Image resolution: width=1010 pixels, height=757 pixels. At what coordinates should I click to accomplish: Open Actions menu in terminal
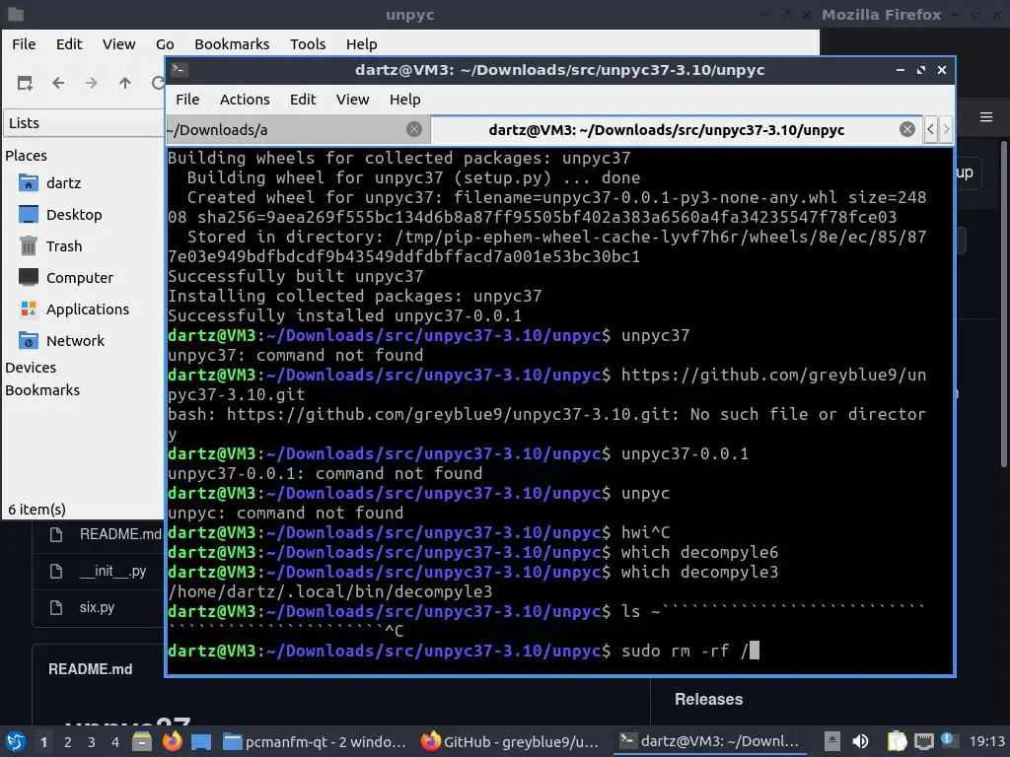click(x=245, y=100)
